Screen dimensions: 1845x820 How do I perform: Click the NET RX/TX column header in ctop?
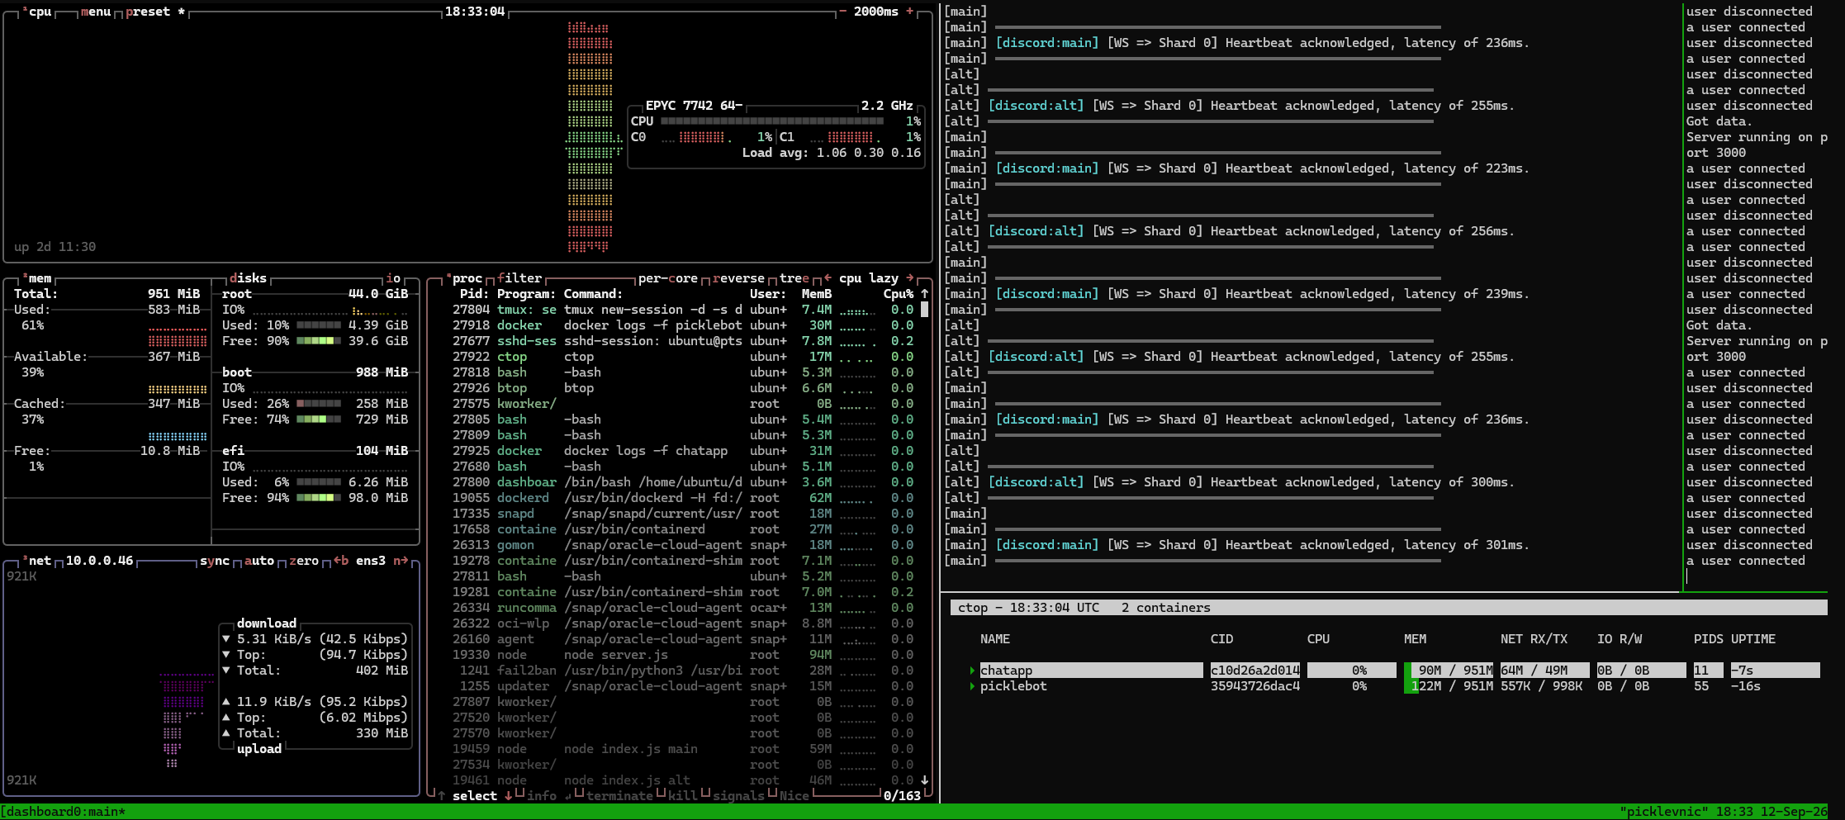[x=1534, y=639]
